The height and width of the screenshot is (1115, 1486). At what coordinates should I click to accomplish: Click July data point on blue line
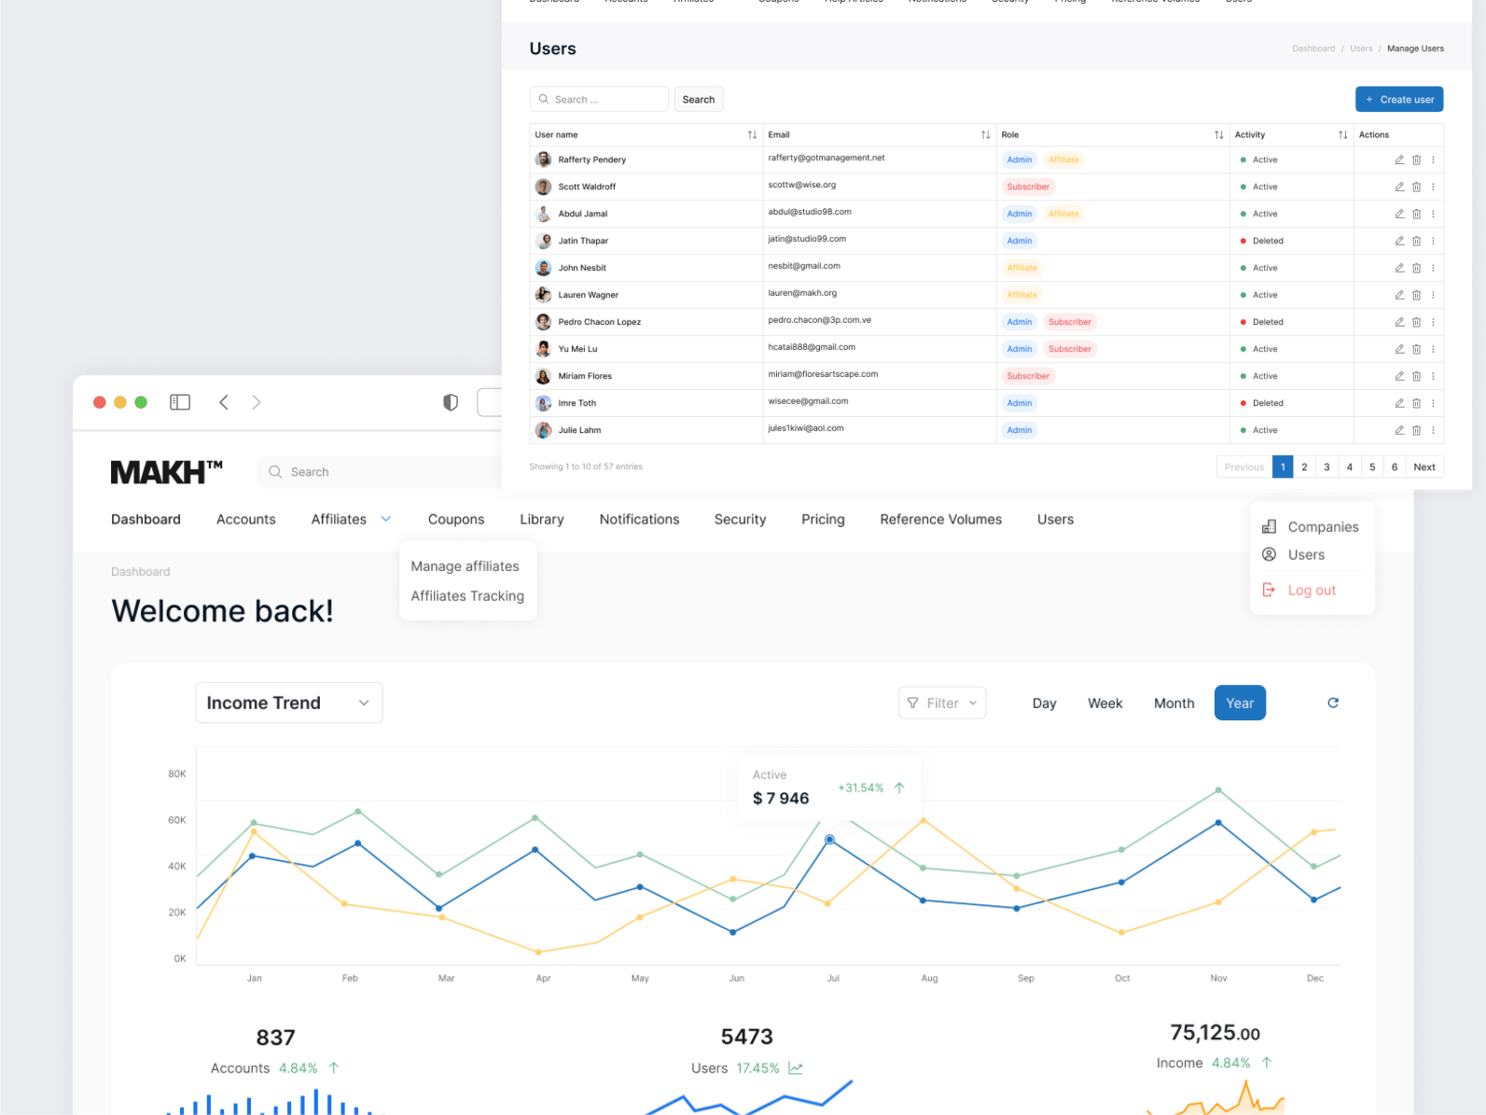coord(829,840)
